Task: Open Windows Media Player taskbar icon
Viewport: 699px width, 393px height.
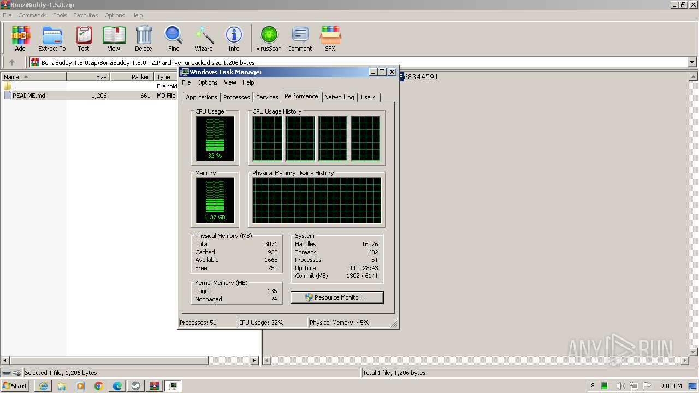Action: (80, 386)
